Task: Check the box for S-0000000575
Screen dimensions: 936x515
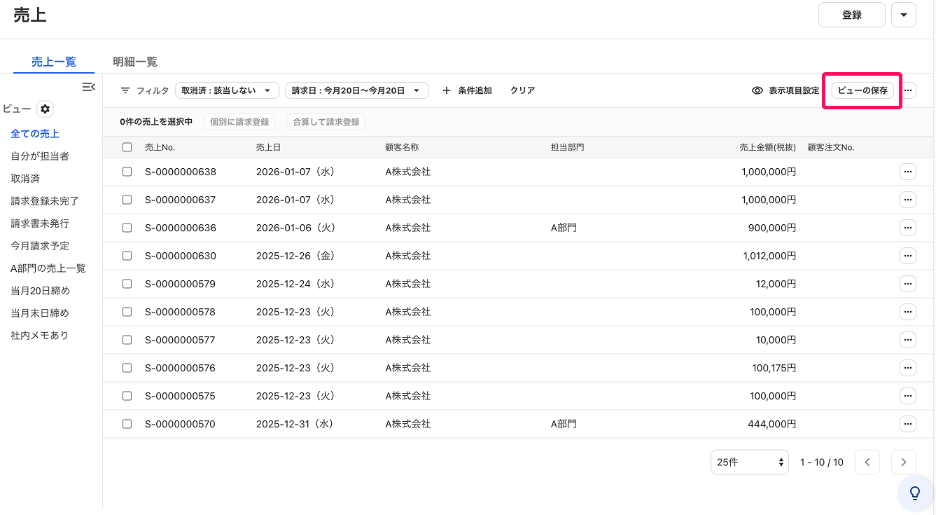Action: click(x=127, y=396)
